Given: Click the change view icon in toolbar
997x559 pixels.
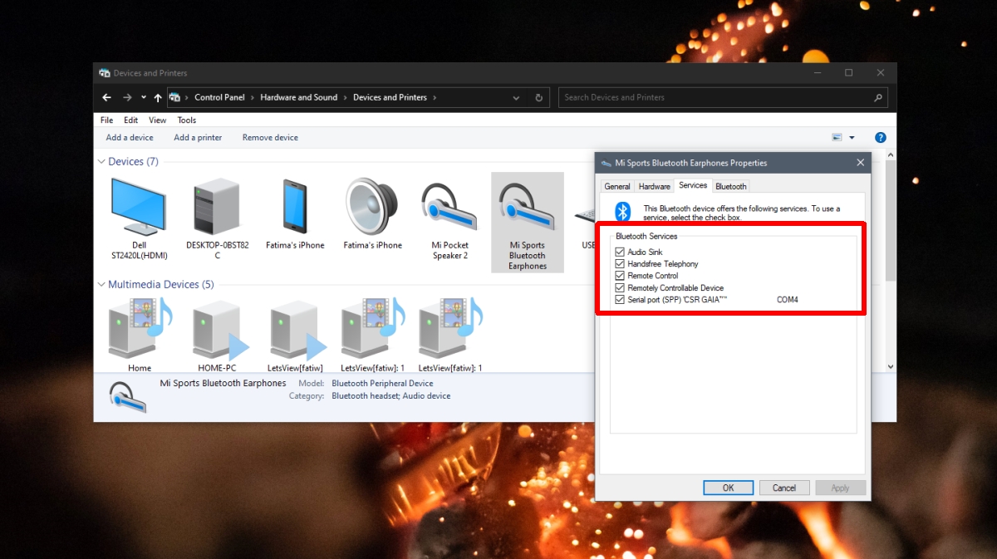Looking at the screenshot, I should click(837, 138).
